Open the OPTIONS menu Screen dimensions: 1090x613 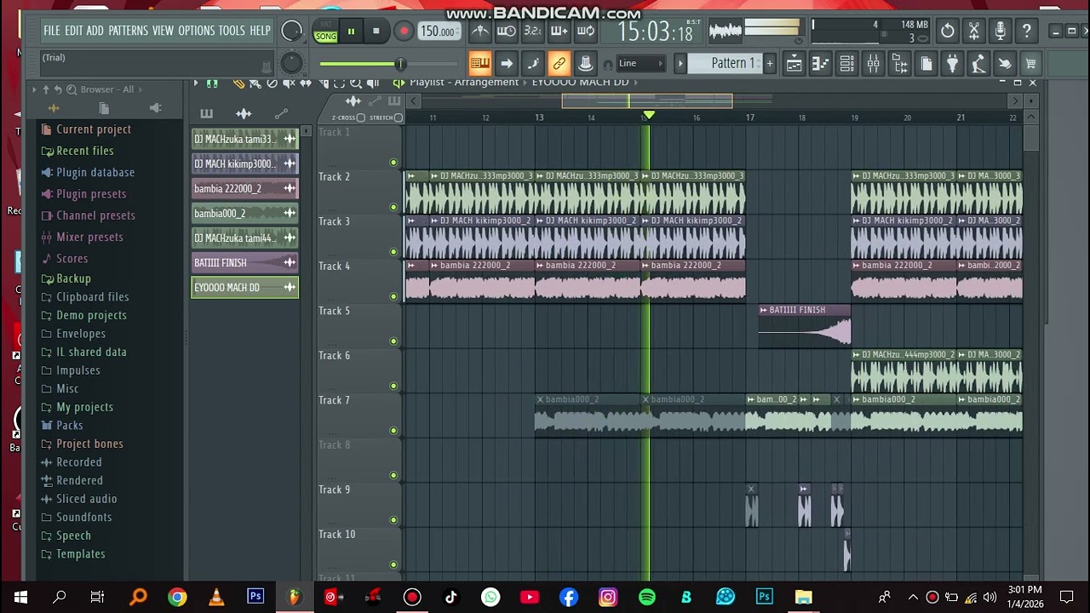click(196, 31)
